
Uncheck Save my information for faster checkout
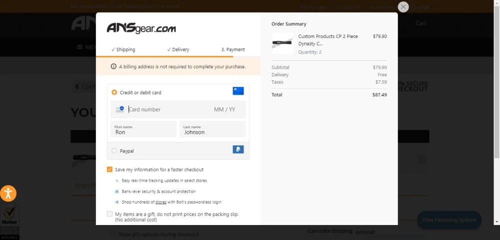109,169
